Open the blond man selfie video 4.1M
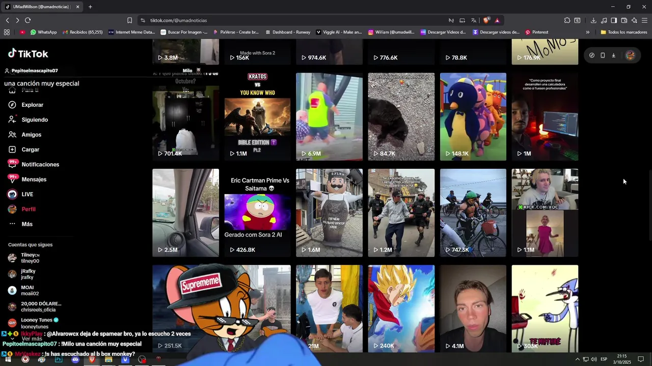This screenshot has height=366, width=652. click(473, 309)
